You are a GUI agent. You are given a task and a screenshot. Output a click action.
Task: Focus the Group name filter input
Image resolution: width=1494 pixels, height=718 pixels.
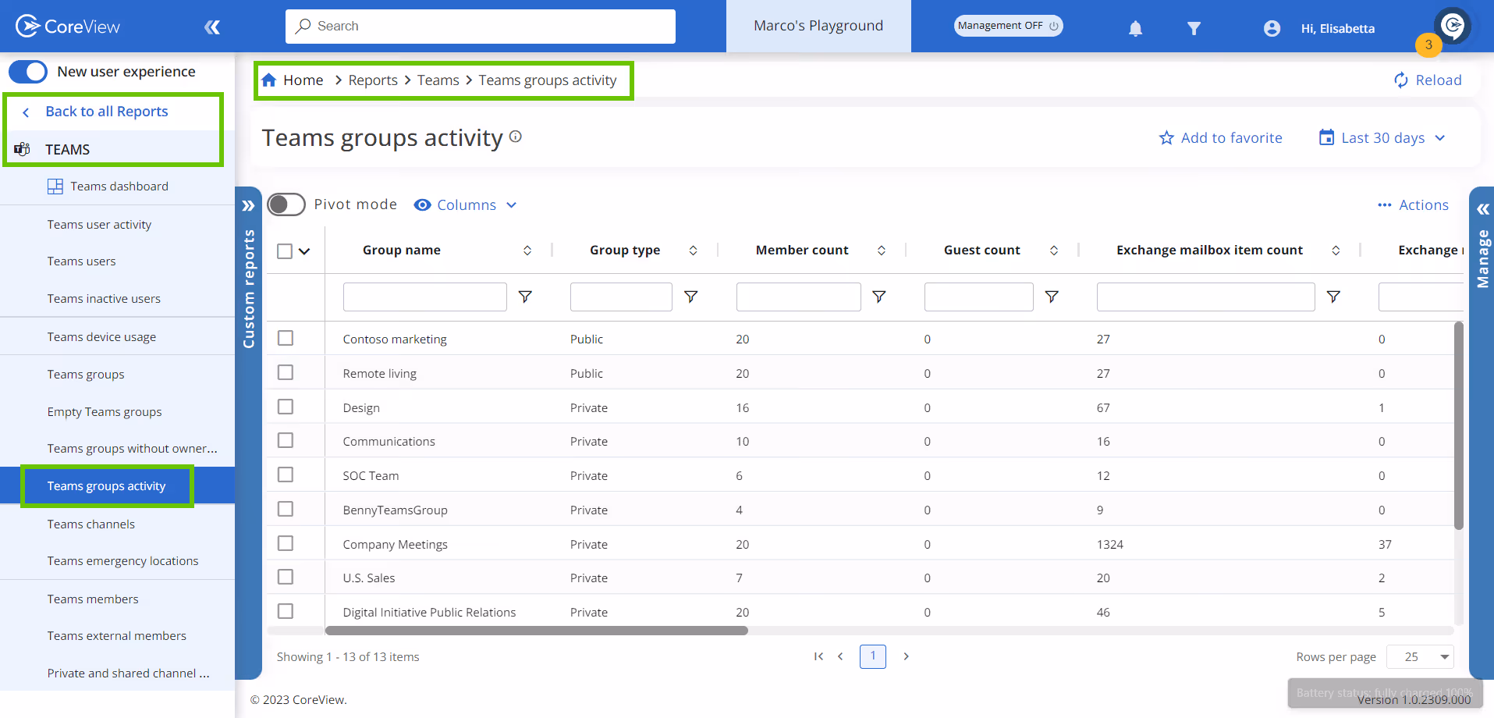click(425, 297)
